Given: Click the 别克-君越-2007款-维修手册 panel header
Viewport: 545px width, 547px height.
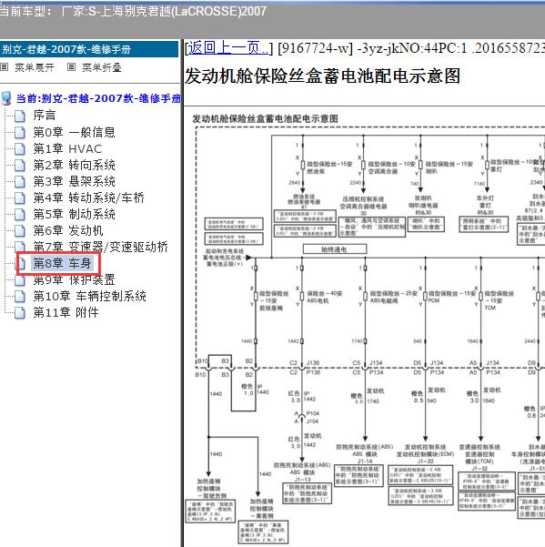Looking at the screenshot, I should [x=89, y=49].
